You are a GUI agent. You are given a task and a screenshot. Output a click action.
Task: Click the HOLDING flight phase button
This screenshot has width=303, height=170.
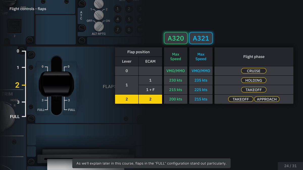pos(254,80)
